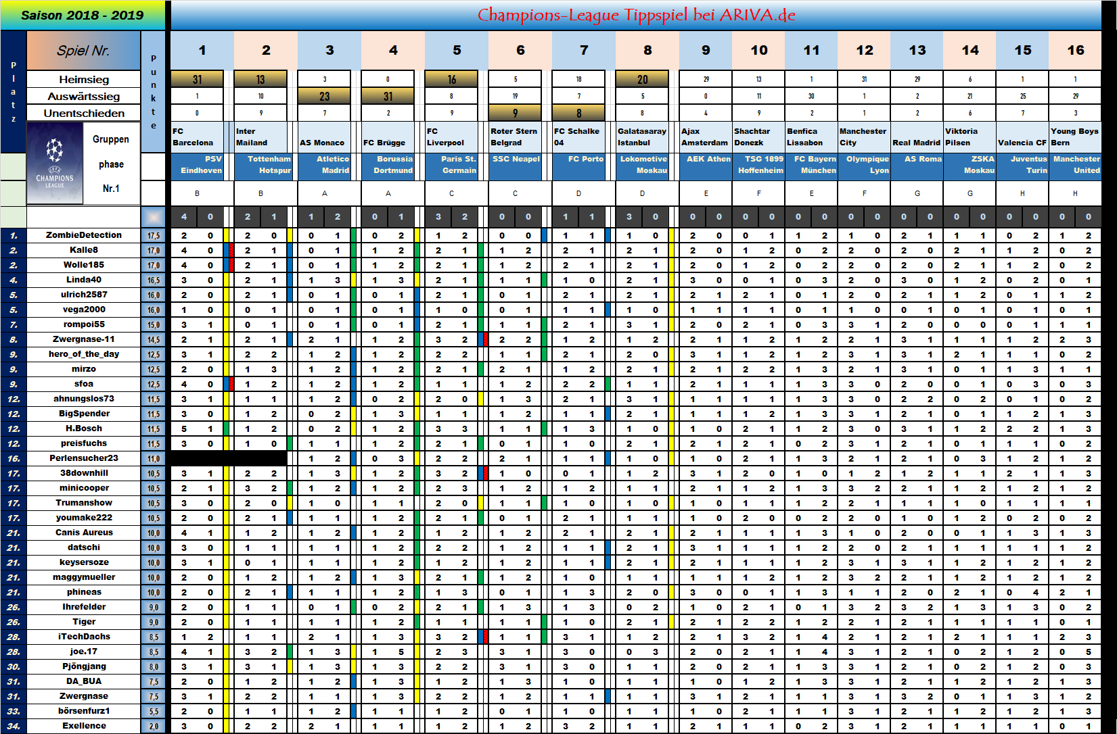The image size is (1117, 734).
Task: Select the Spiel Nr. header cell
Action: (83, 51)
